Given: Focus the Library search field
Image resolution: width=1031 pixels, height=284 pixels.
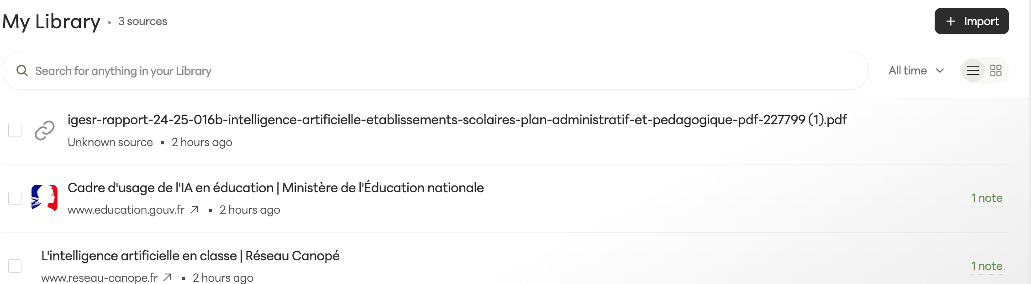Looking at the screenshot, I should (411, 71).
